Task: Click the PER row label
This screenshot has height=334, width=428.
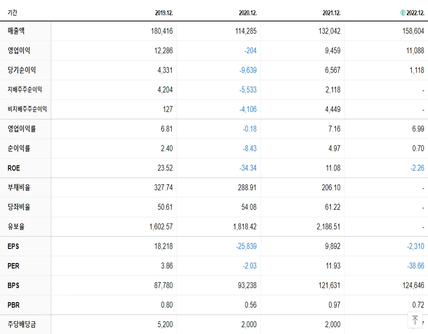Action: click(x=14, y=266)
